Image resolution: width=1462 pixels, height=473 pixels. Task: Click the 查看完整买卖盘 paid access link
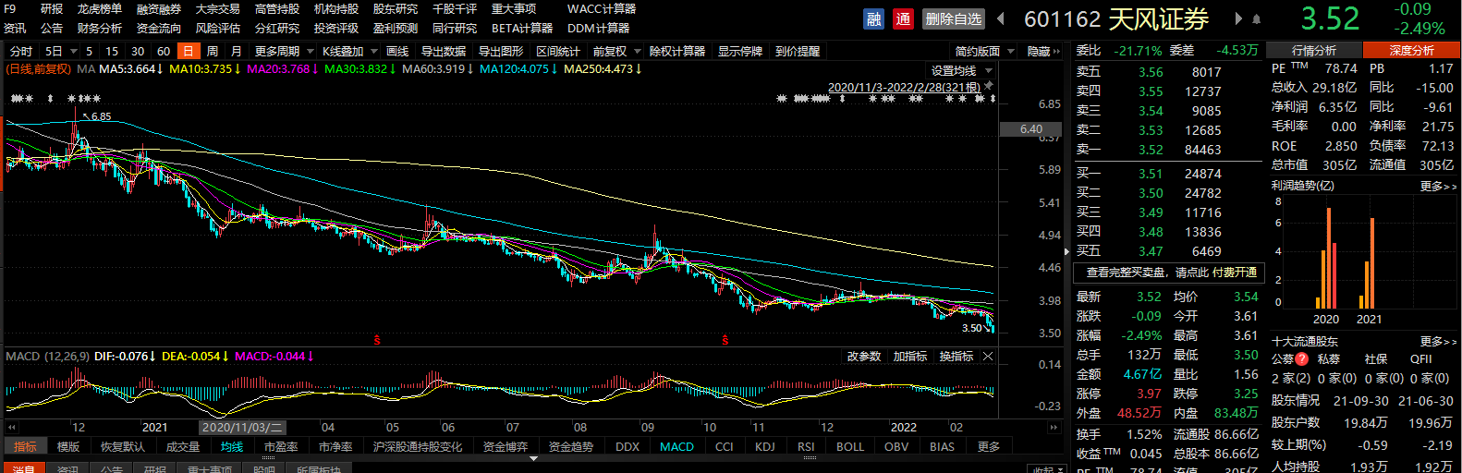pyautogui.click(x=1171, y=273)
